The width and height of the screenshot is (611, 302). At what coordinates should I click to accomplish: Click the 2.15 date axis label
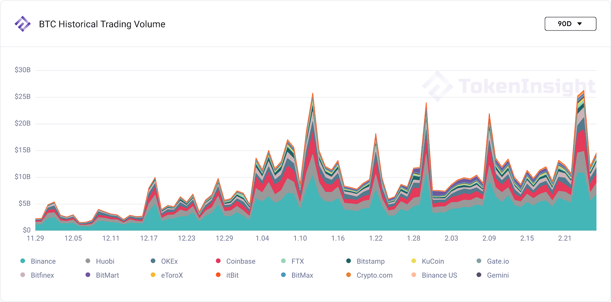pyautogui.click(x=527, y=238)
